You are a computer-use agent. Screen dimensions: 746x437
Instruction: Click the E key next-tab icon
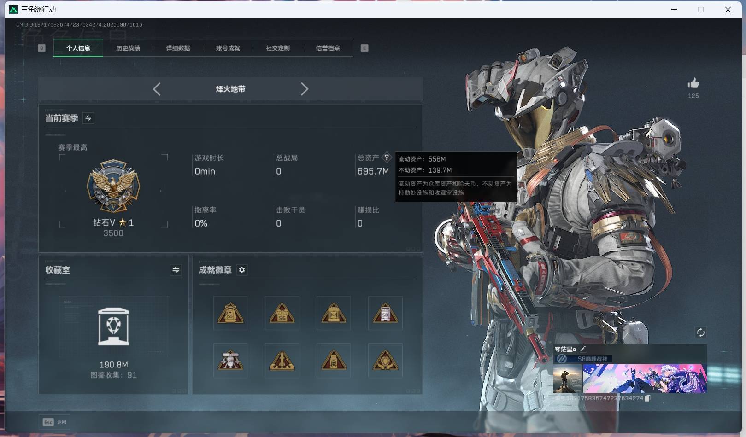364,48
